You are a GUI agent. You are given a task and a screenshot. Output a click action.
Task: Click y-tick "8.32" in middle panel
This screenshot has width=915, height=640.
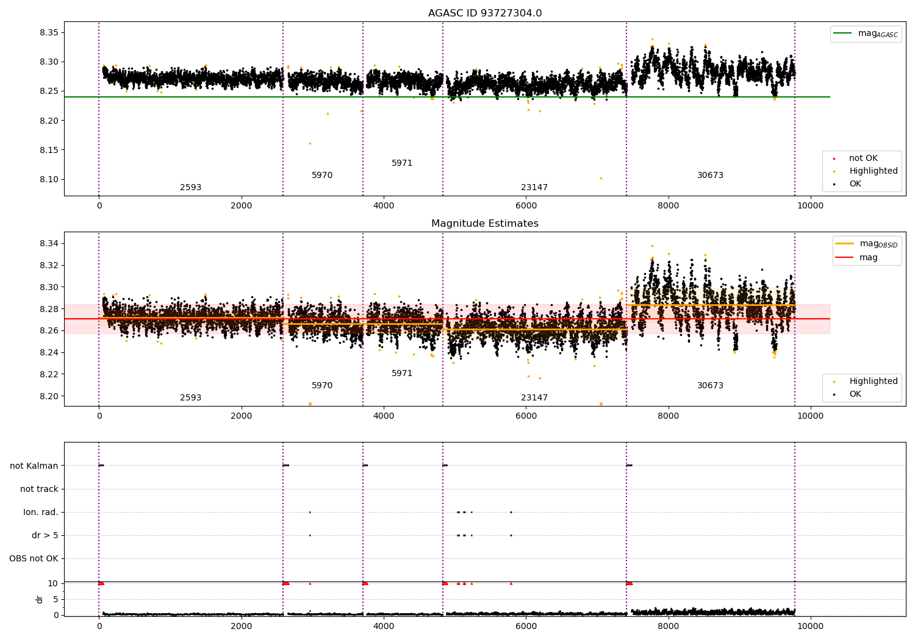[x=49, y=266]
